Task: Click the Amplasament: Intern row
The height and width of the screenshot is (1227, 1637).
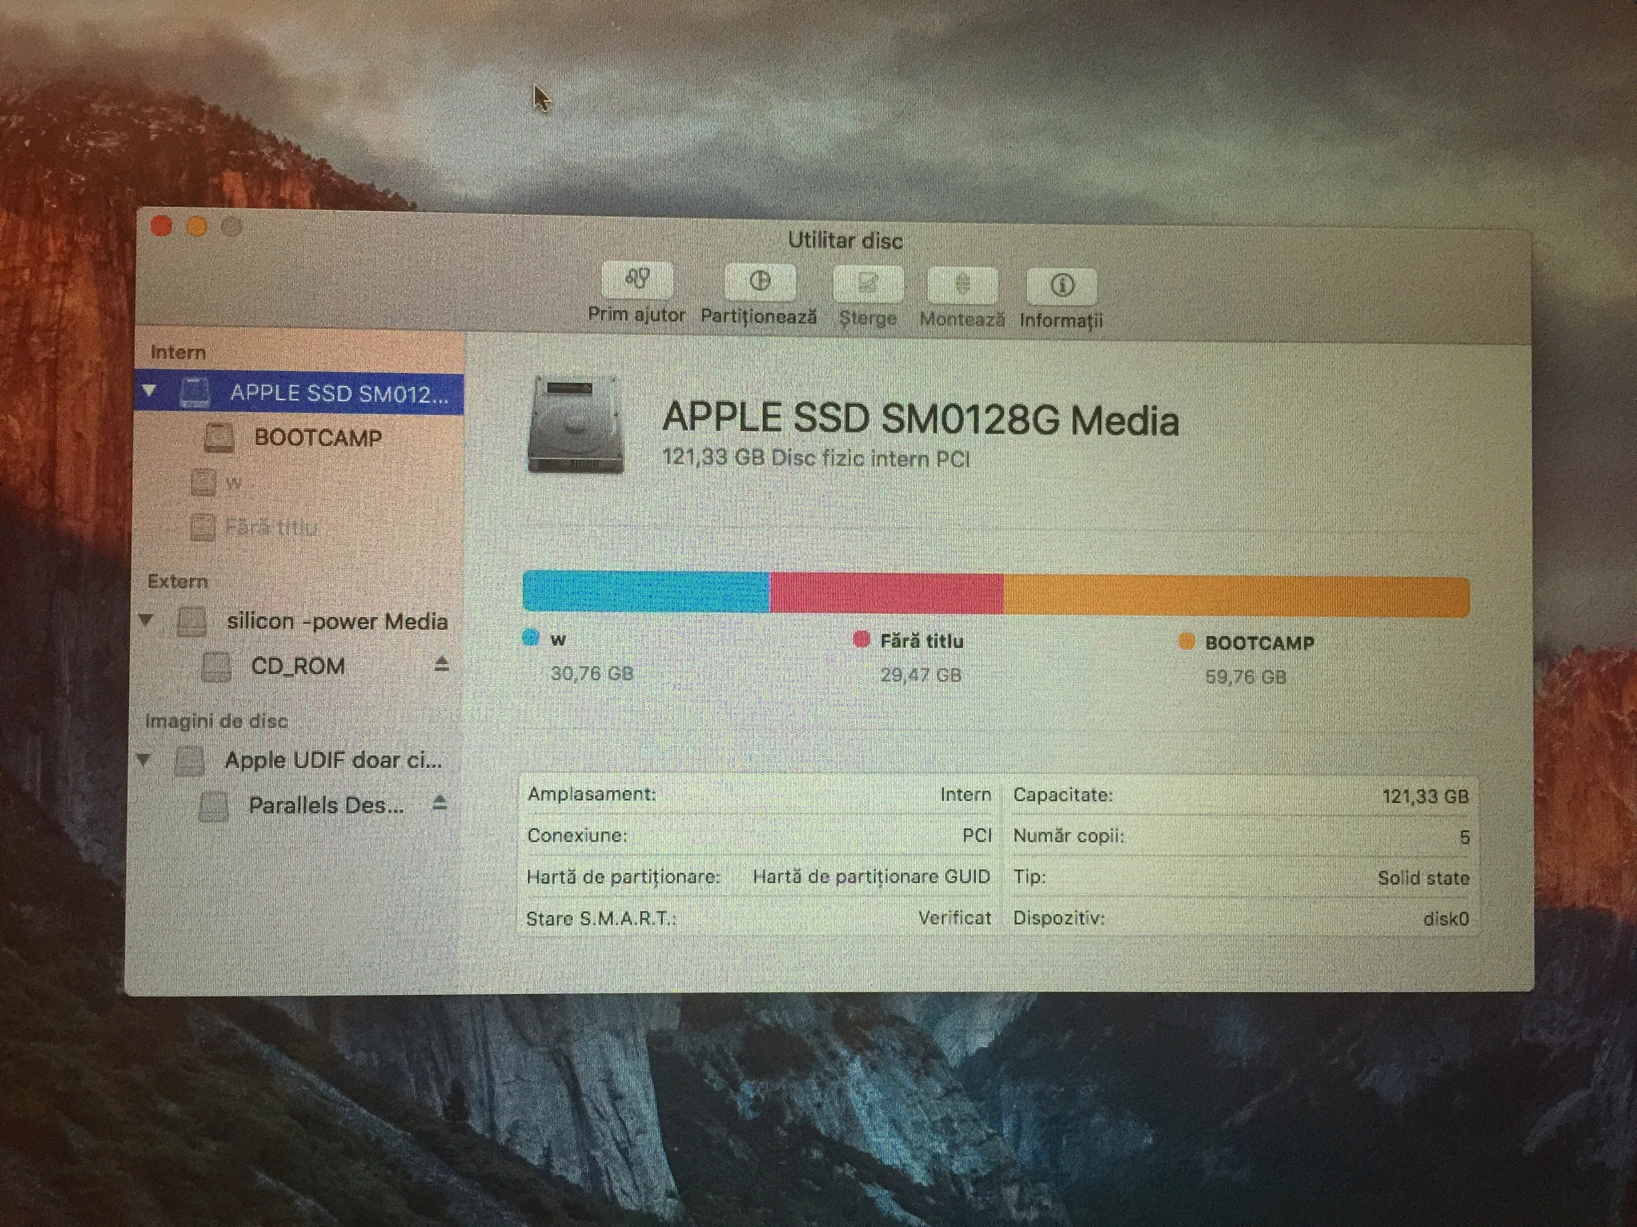Action: tap(759, 795)
